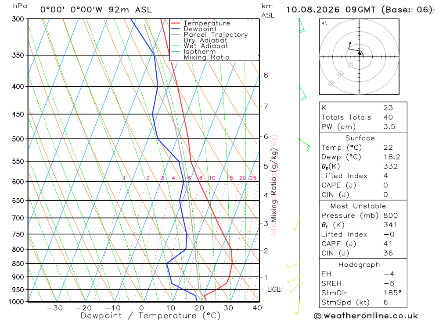439x321 pixels.
Task: Click the blue Dewpoint line sample in legend
Action: tap(176, 29)
